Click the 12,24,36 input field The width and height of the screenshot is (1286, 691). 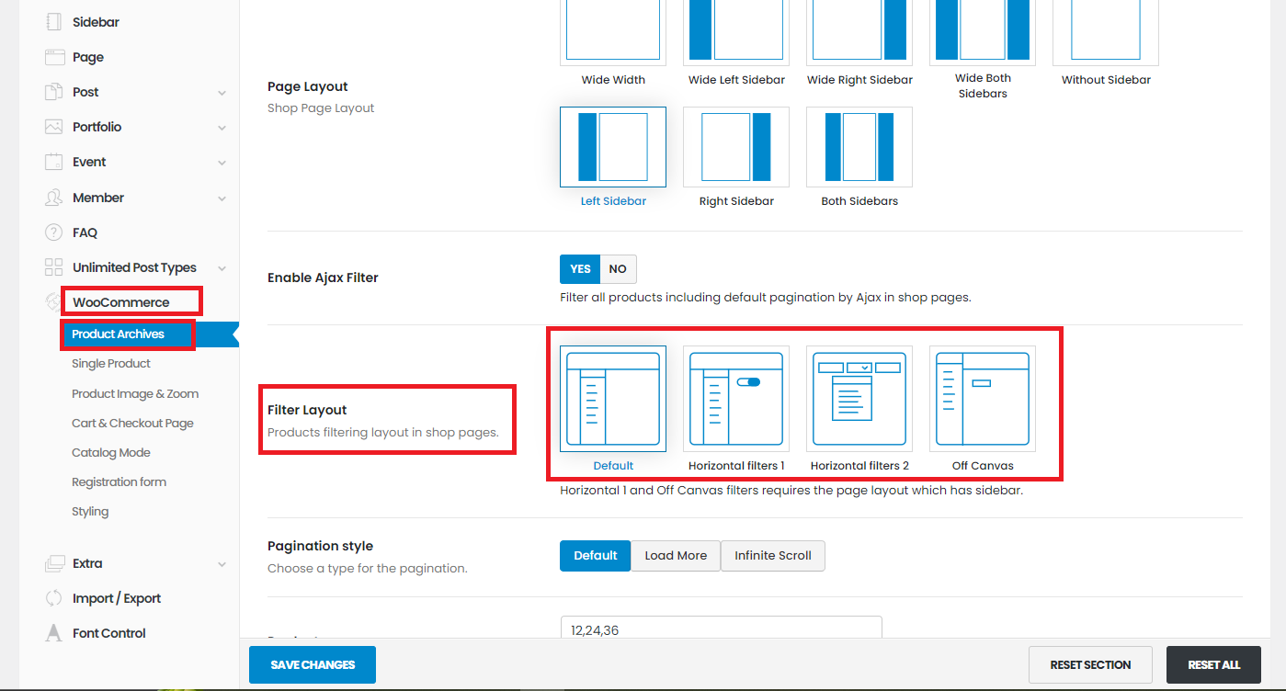pyautogui.click(x=721, y=629)
